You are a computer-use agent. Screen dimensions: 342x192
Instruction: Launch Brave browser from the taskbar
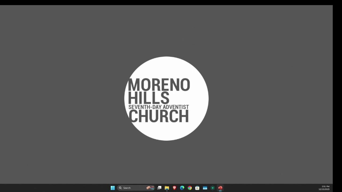pos(174,188)
